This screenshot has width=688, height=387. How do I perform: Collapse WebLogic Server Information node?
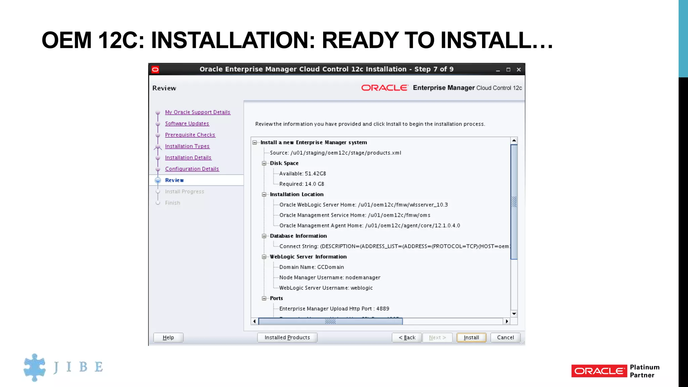coord(264,257)
